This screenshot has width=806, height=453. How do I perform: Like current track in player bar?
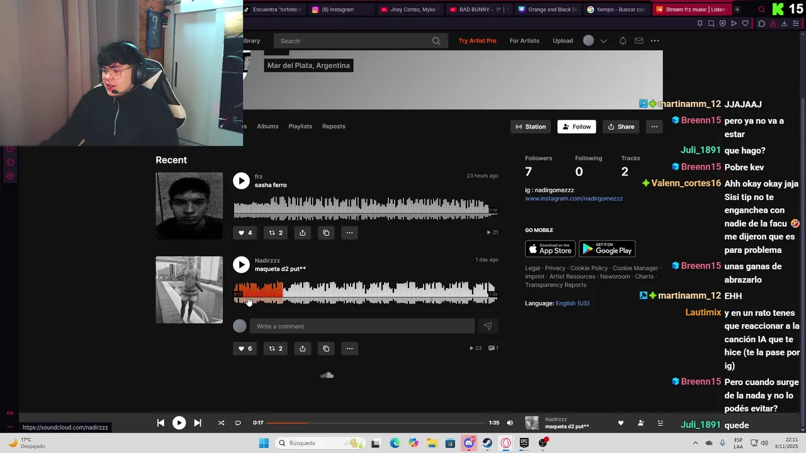click(621, 423)
